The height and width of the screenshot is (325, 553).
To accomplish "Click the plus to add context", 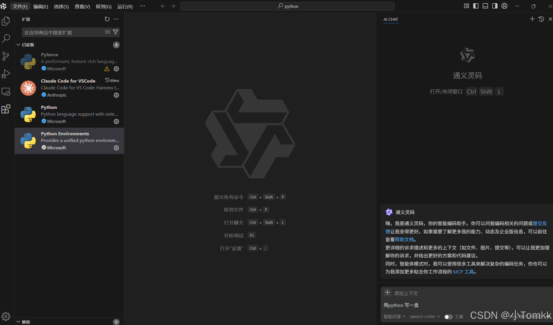I will click(387, 292).
